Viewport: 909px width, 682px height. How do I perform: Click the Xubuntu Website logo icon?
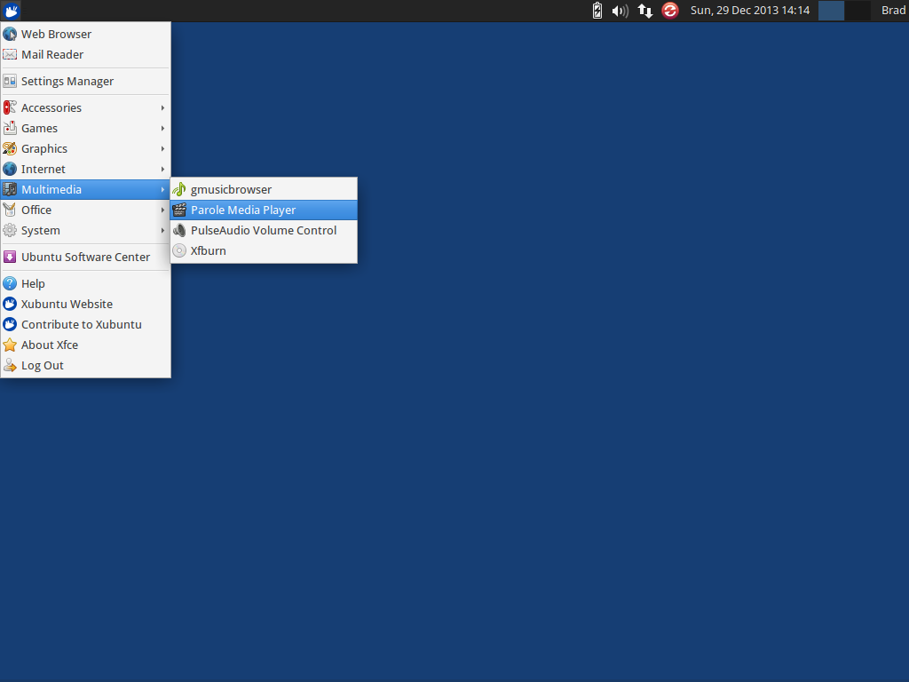click(x=10, y=304)
